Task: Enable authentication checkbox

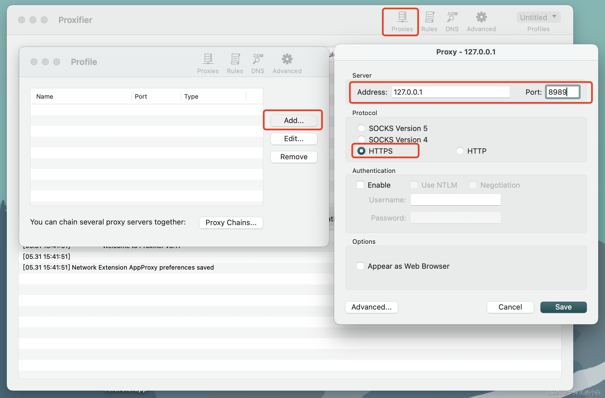Action: click(x=360, y=185)
